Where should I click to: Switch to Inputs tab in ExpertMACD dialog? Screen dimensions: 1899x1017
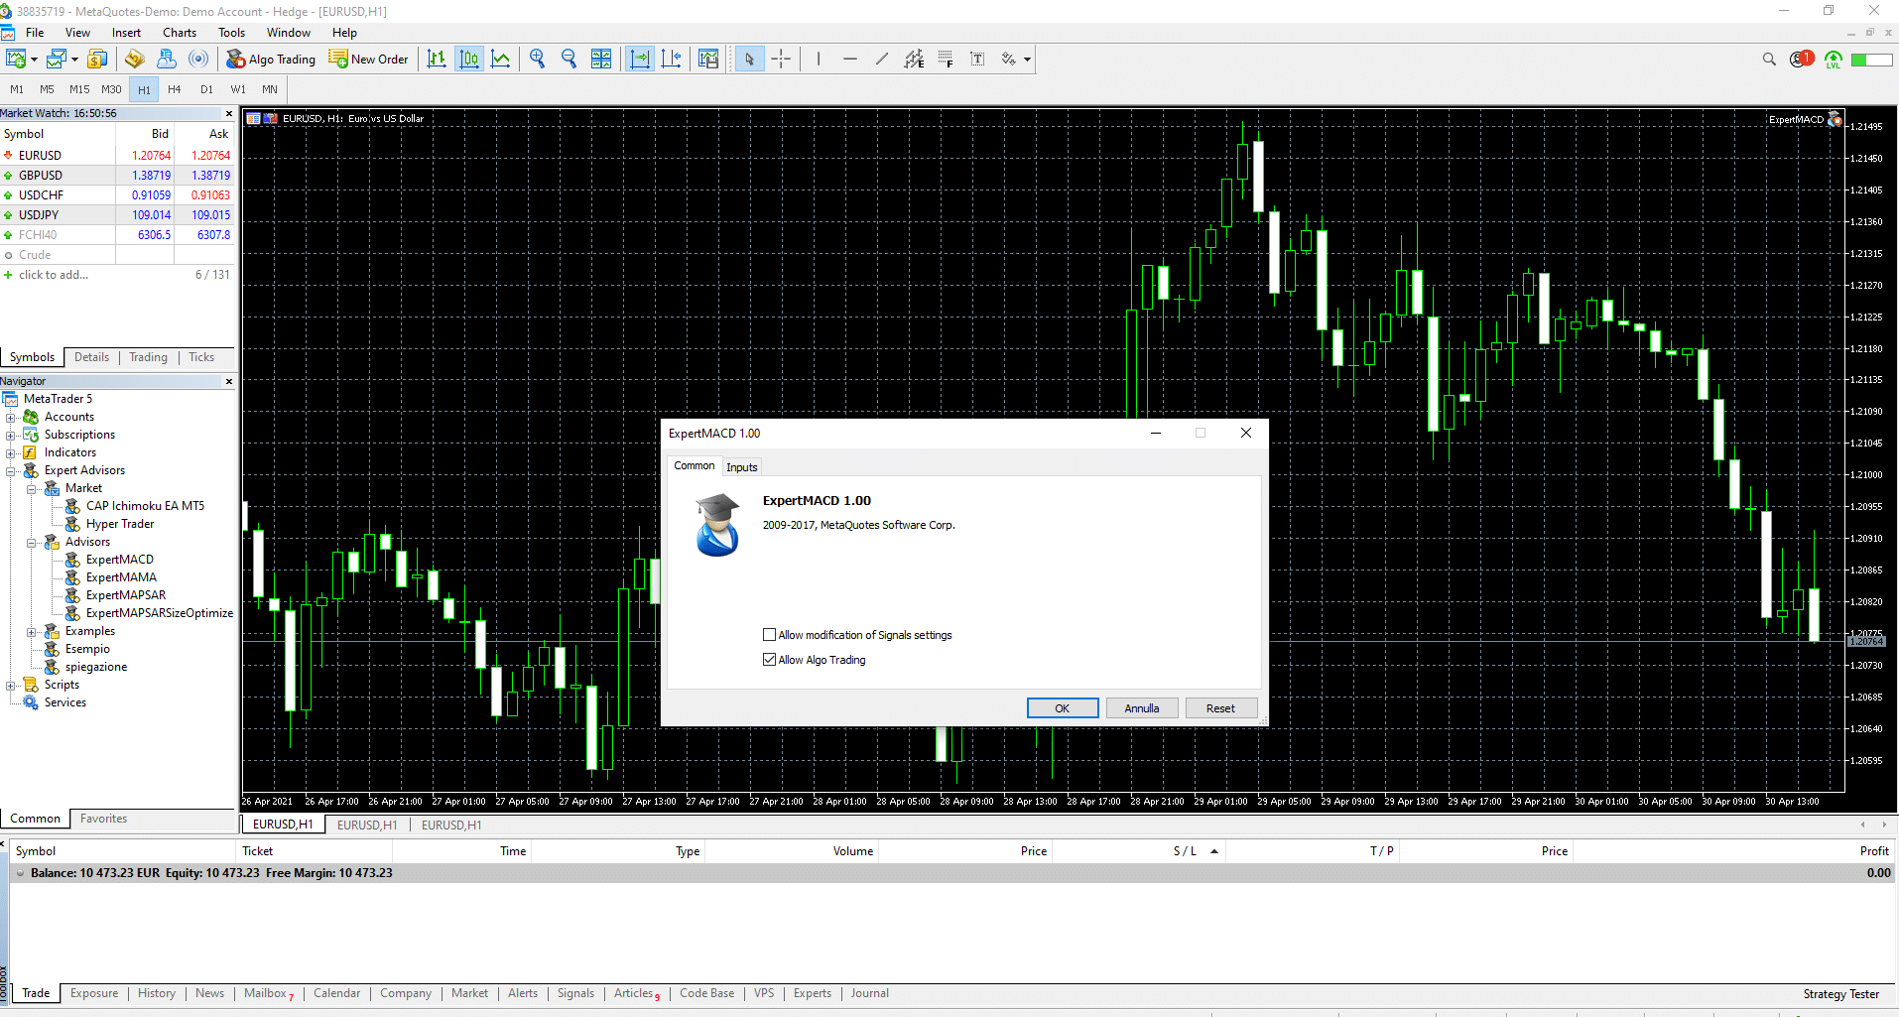(742, 467)
